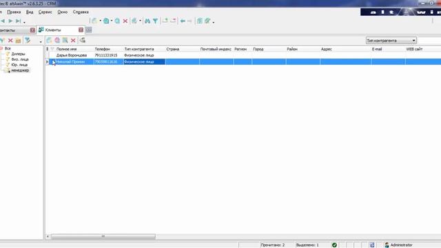This screenshot has height=248, width=441.
Task: Select the Физ. лица filter in tree
Action: tap(20, 59)
